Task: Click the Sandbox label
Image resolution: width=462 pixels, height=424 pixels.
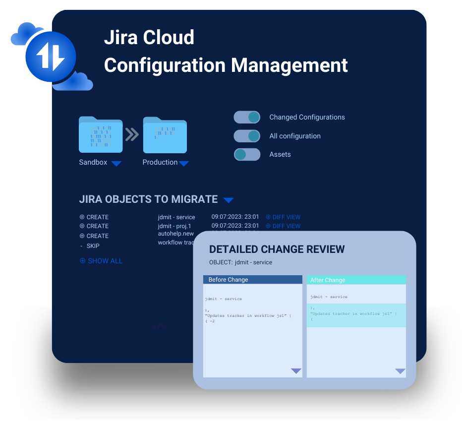Action: click(x=93, y=162)
